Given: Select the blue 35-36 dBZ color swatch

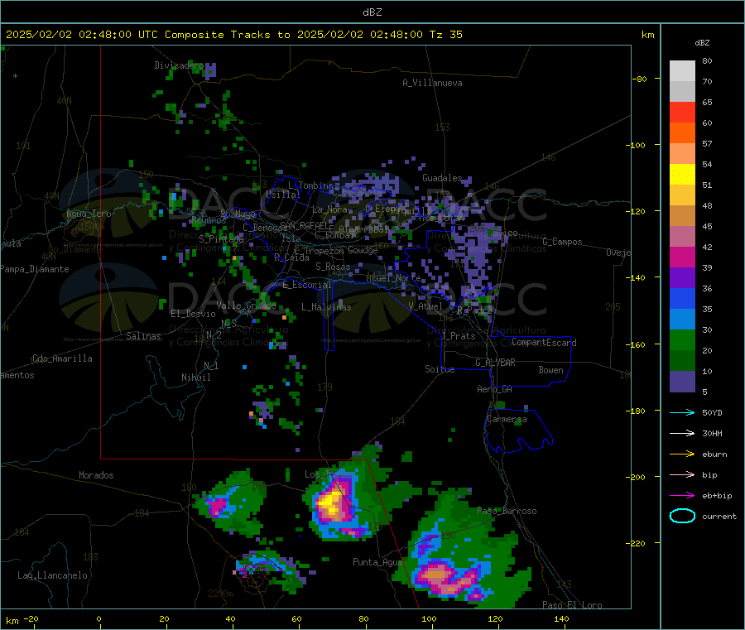Looking at the screenshot, I should click(x=682, y=298).
